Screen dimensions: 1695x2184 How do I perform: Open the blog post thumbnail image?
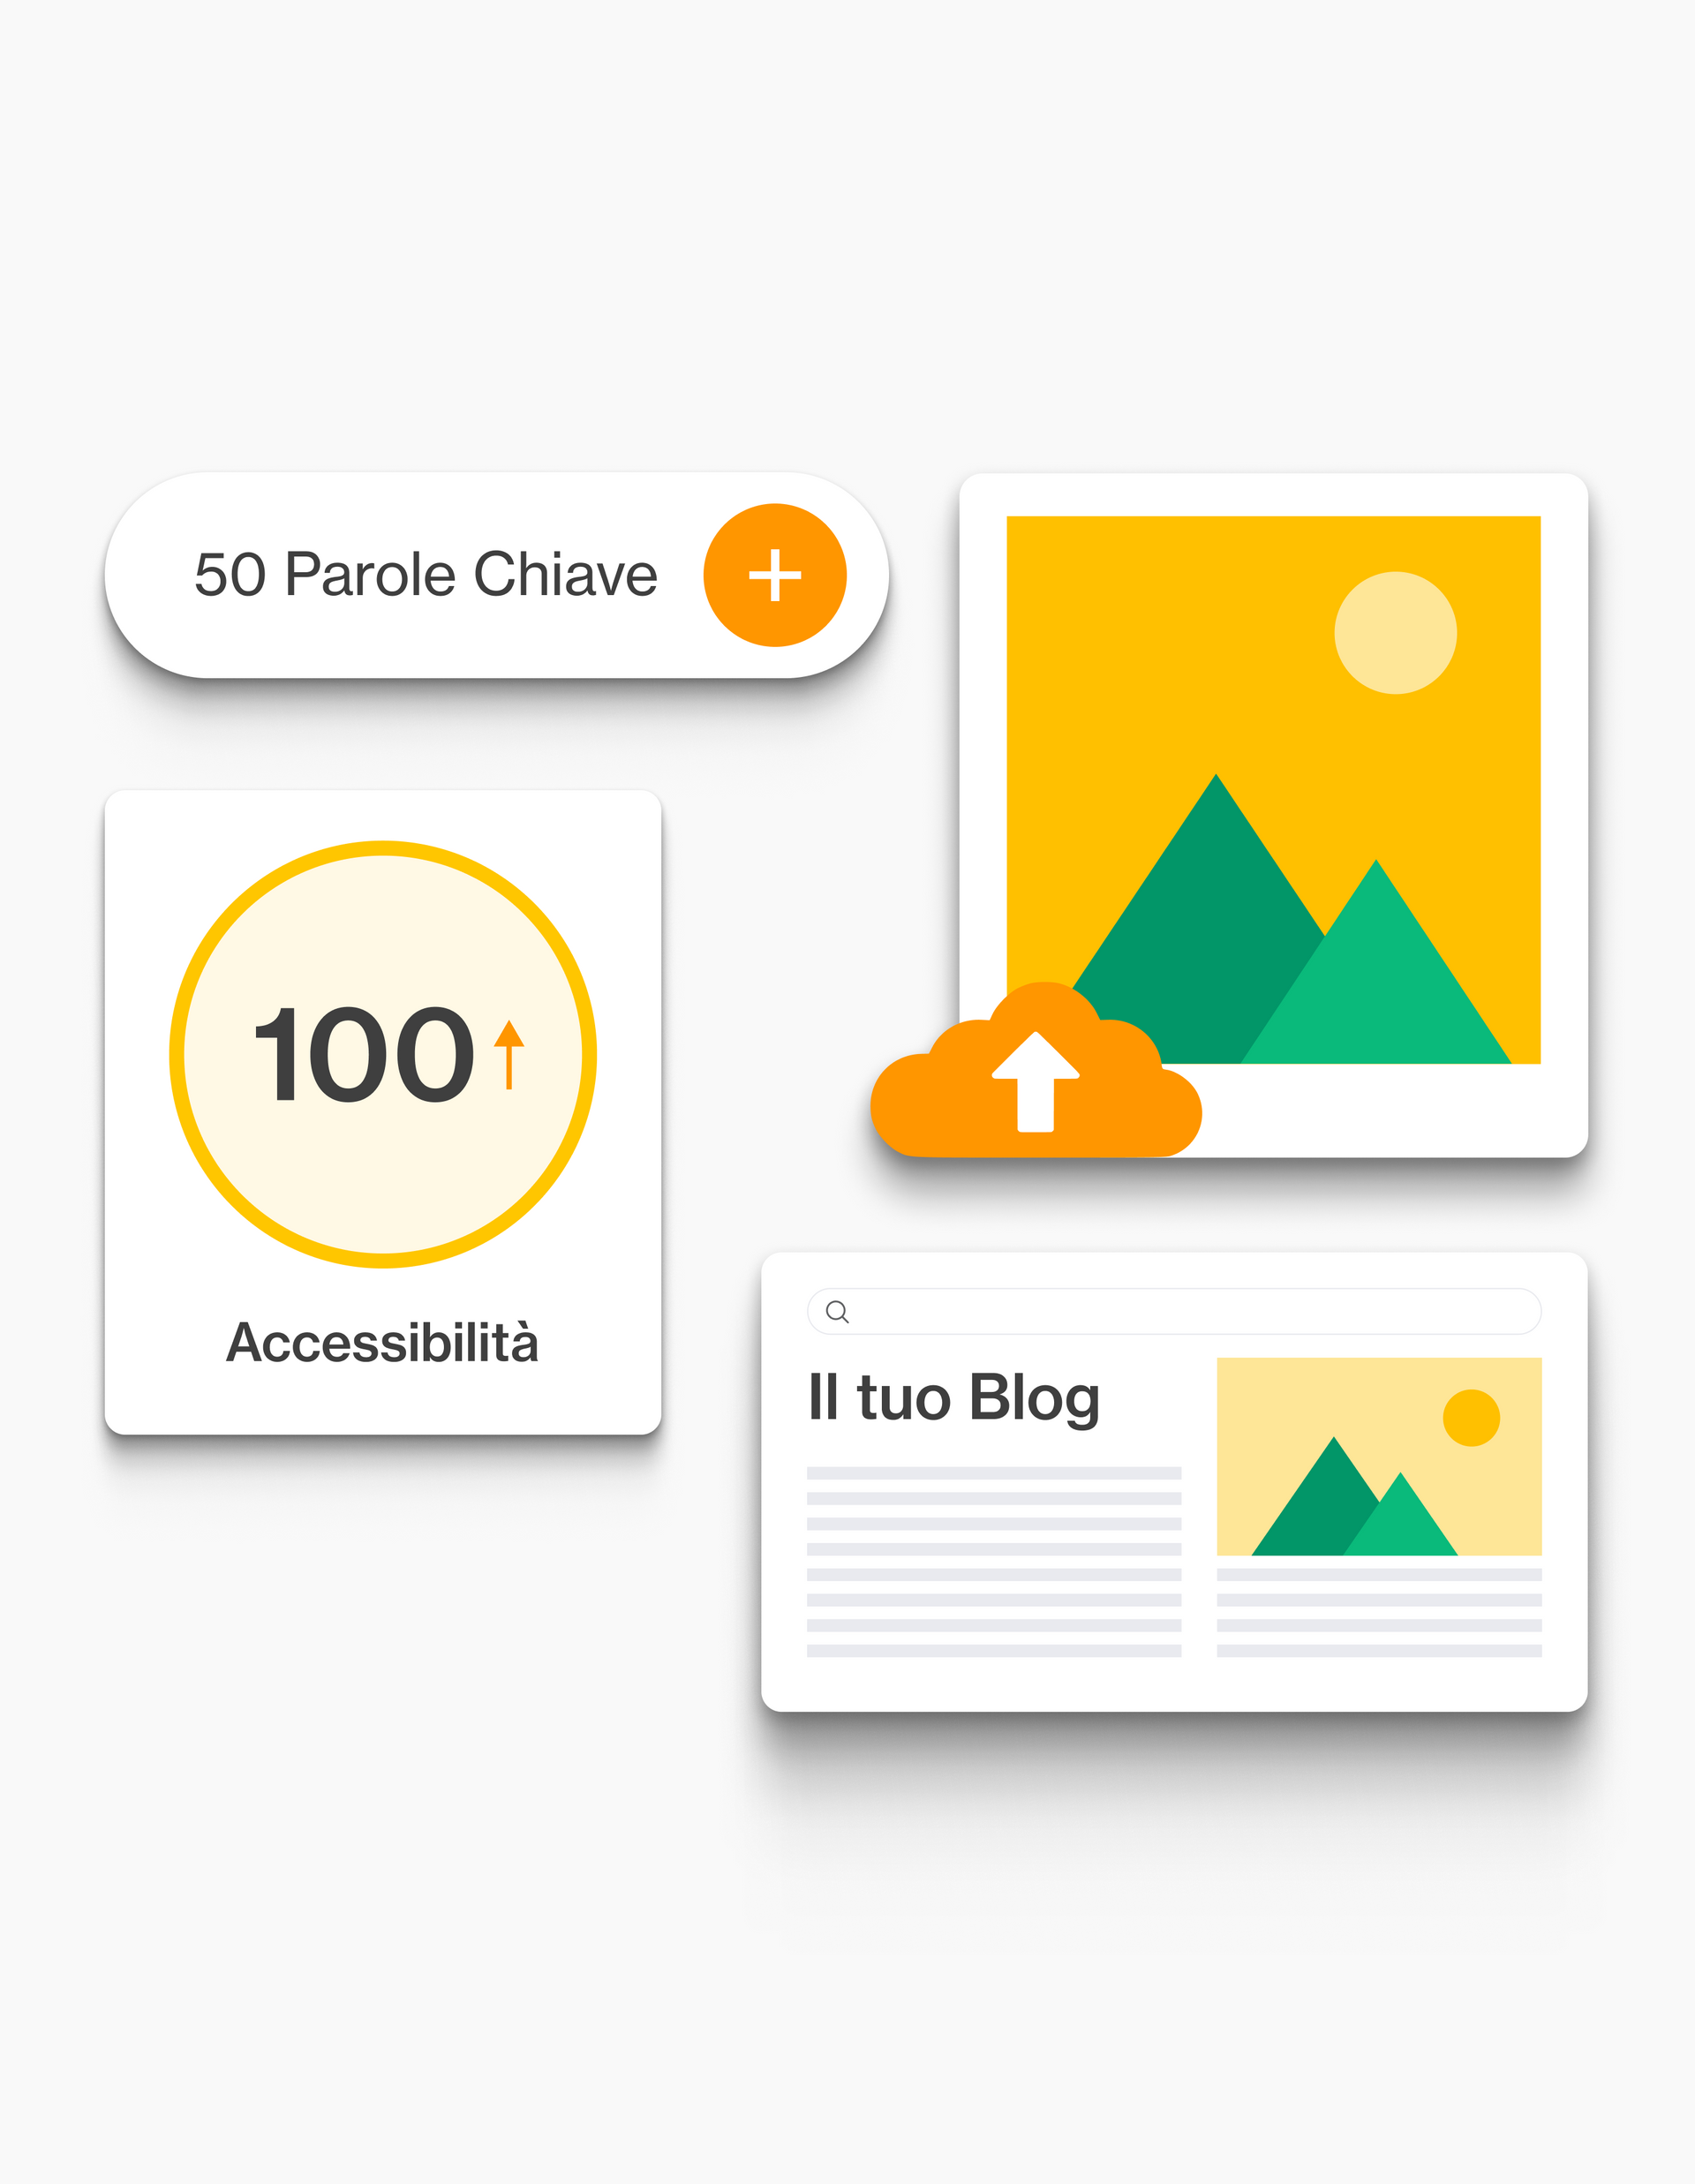pos(1379,1456)
